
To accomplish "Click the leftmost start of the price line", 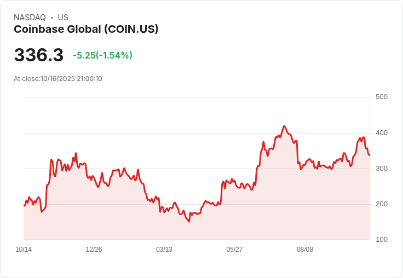I will coord(24,206).
